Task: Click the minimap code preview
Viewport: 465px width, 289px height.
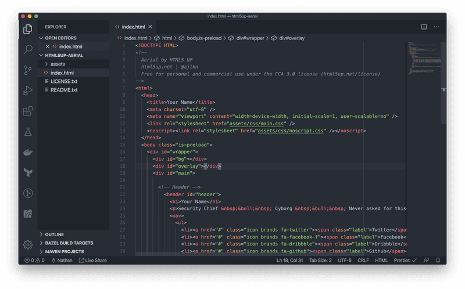Action: tap(423, 58)
